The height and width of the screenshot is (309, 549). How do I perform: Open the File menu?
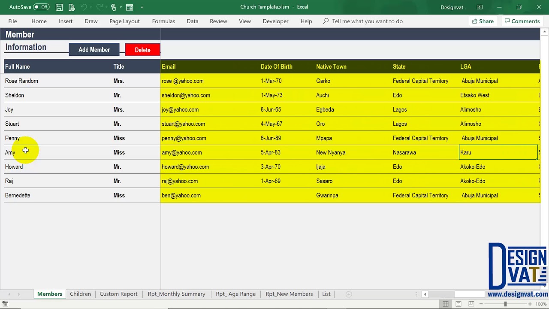click(12, 21)
